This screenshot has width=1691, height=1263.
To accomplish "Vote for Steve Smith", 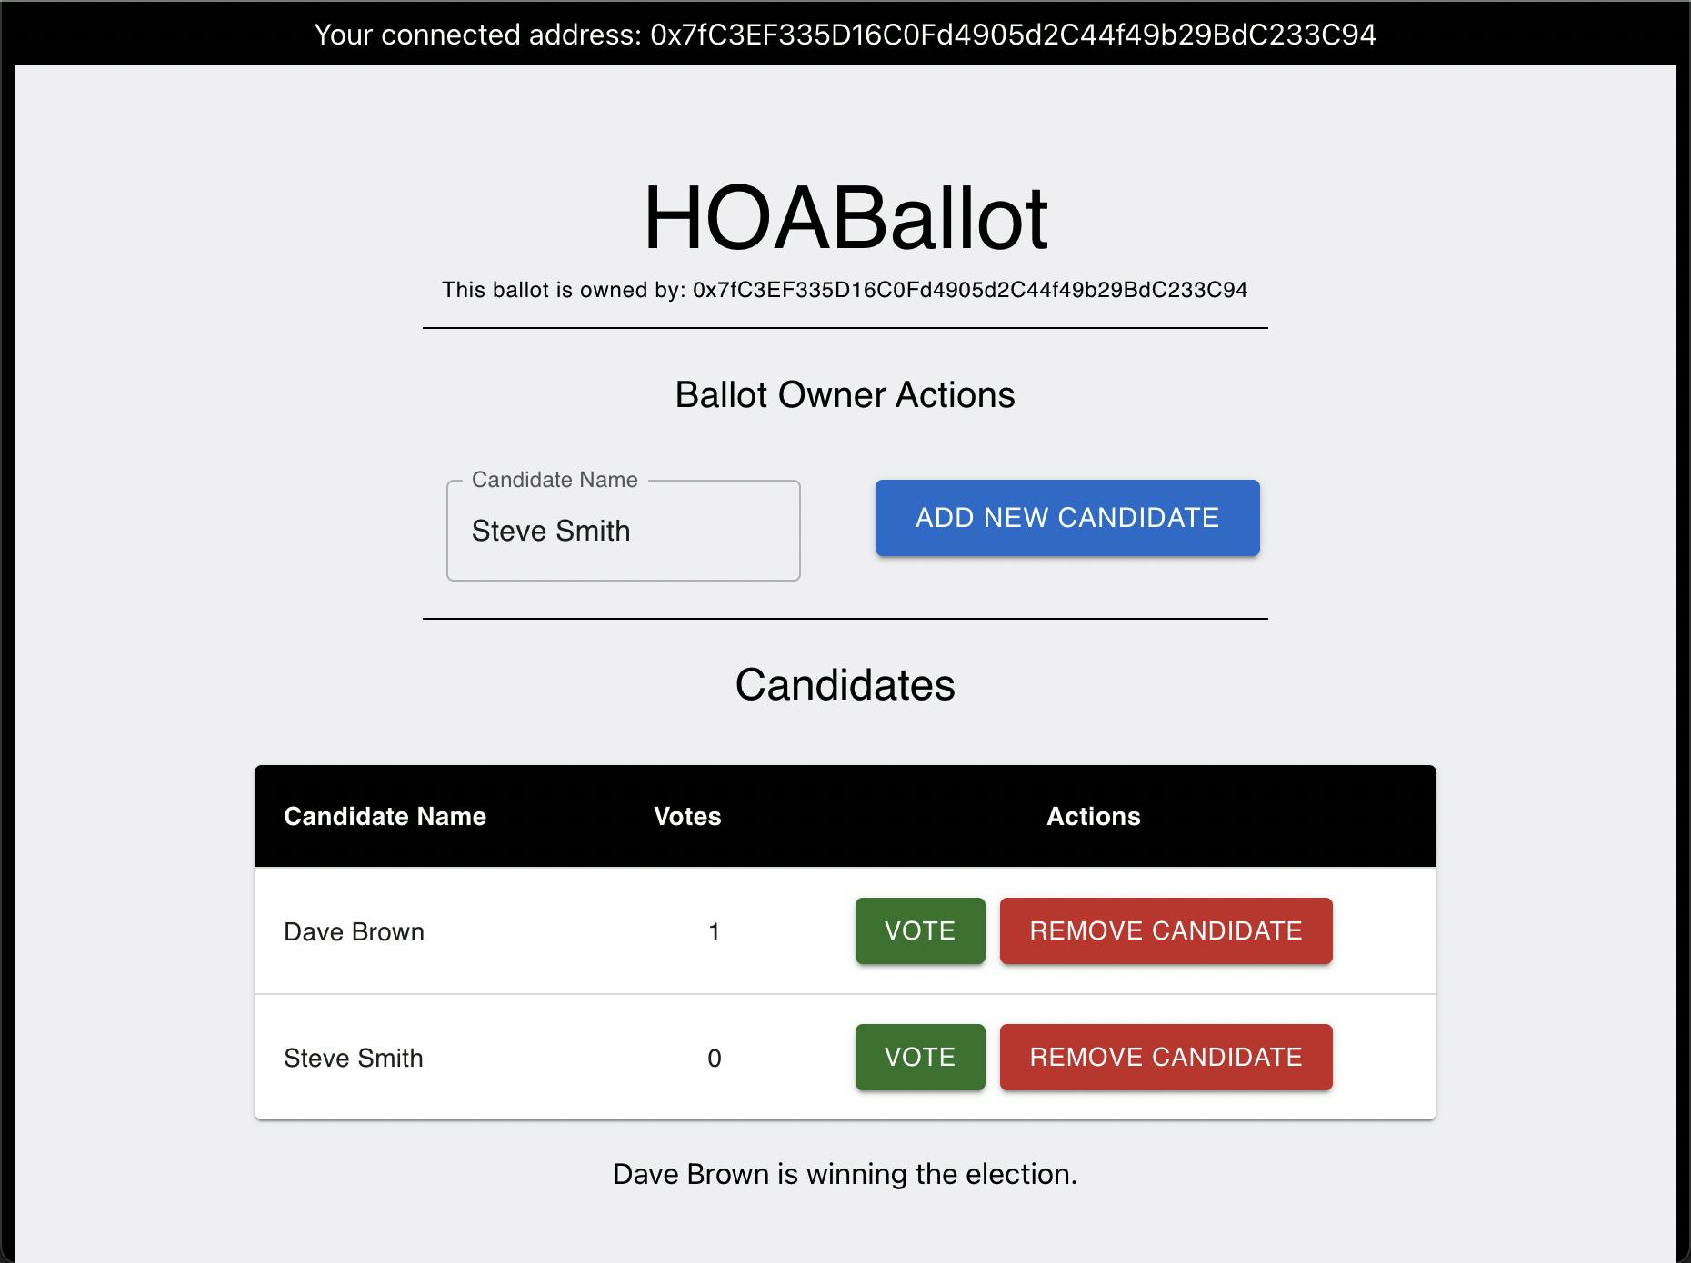I will click(x=919, y=1057).
